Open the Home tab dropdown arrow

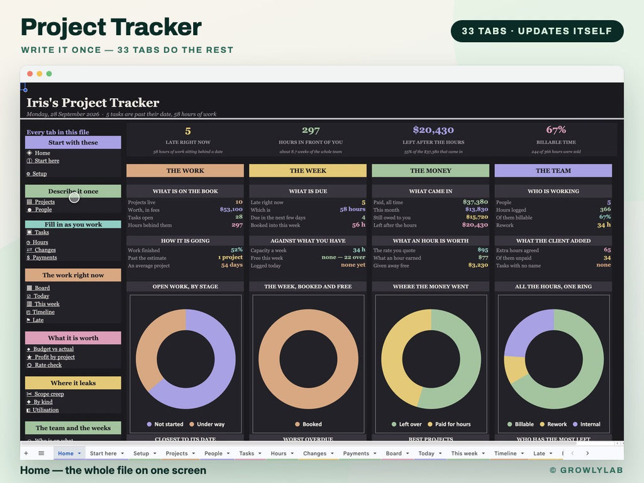coord(79,453)
